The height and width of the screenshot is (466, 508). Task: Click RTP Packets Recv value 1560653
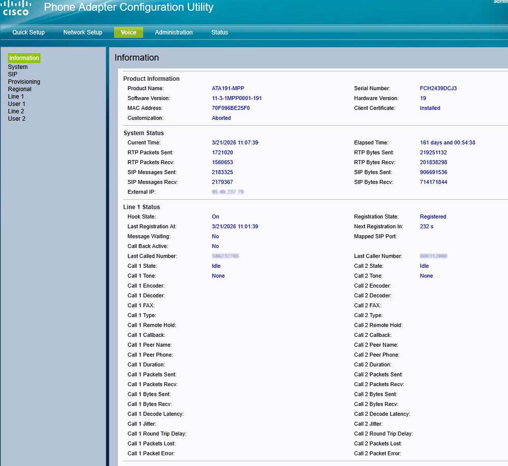(222, 162)
